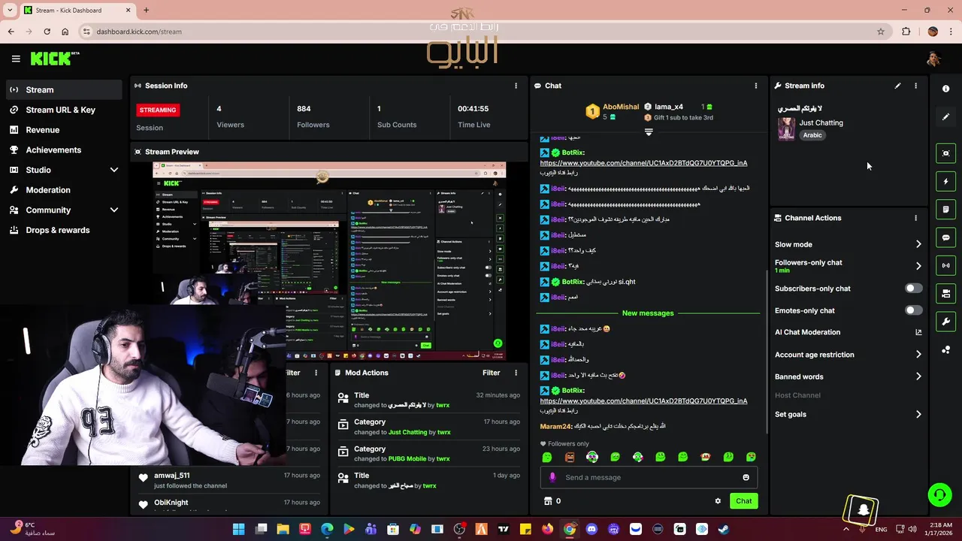Open Windows Start menu

pyautogui.click(x=238, y=529)
